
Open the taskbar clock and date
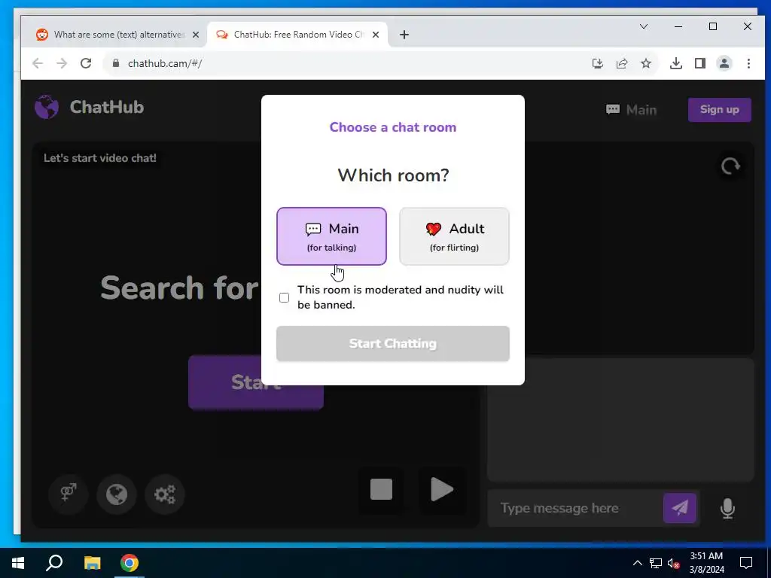click(x=706, y=563)
